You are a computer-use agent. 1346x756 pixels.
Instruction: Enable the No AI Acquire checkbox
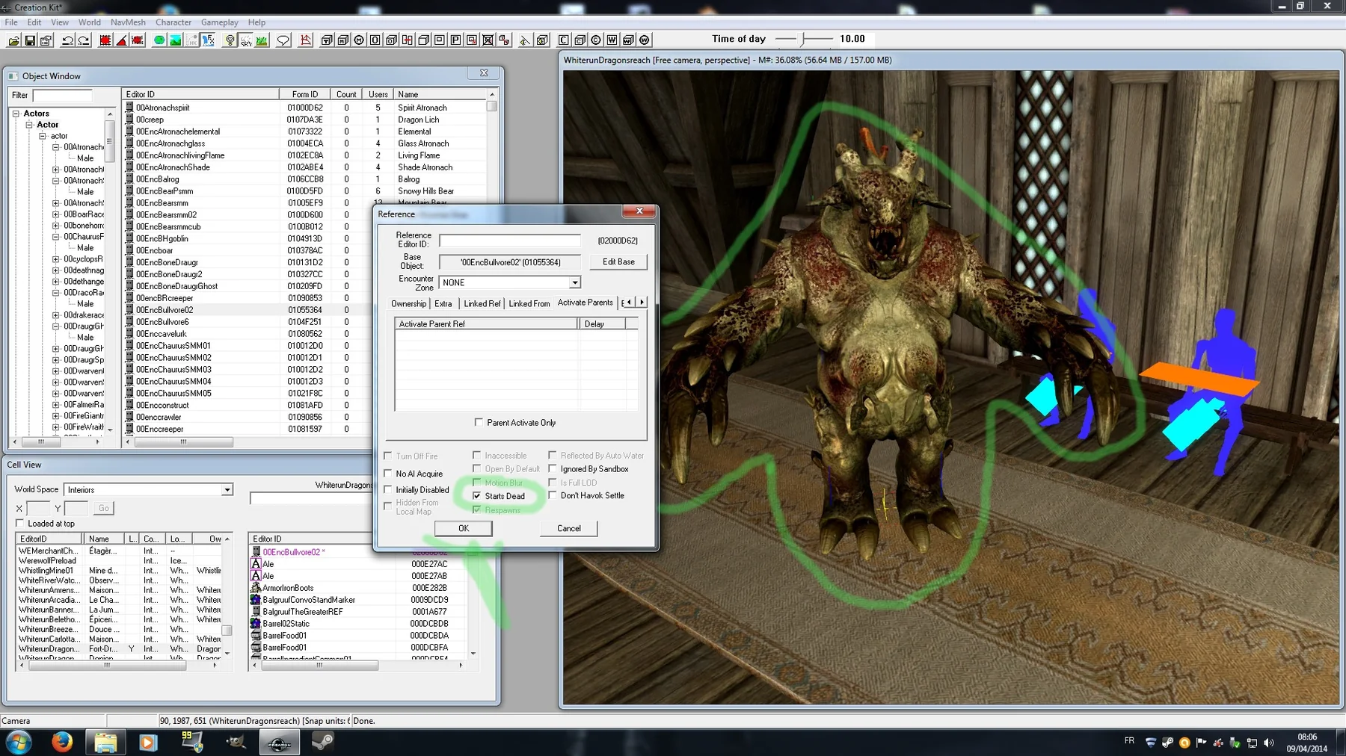coord(388,474)
